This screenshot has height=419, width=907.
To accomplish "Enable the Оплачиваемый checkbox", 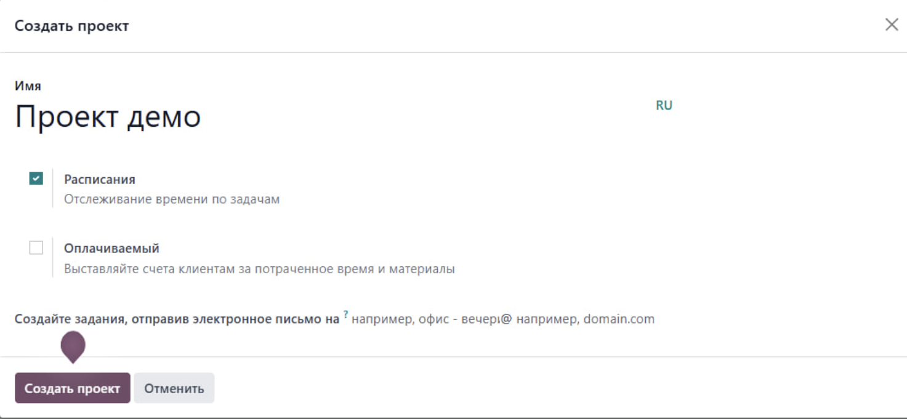I will tap(36, 248).
